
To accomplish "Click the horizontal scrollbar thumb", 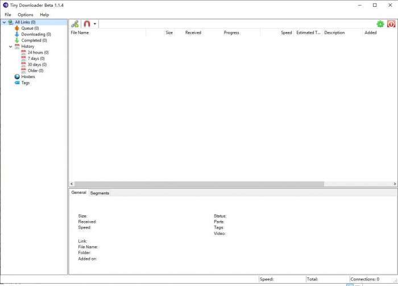I will (199, 183).
